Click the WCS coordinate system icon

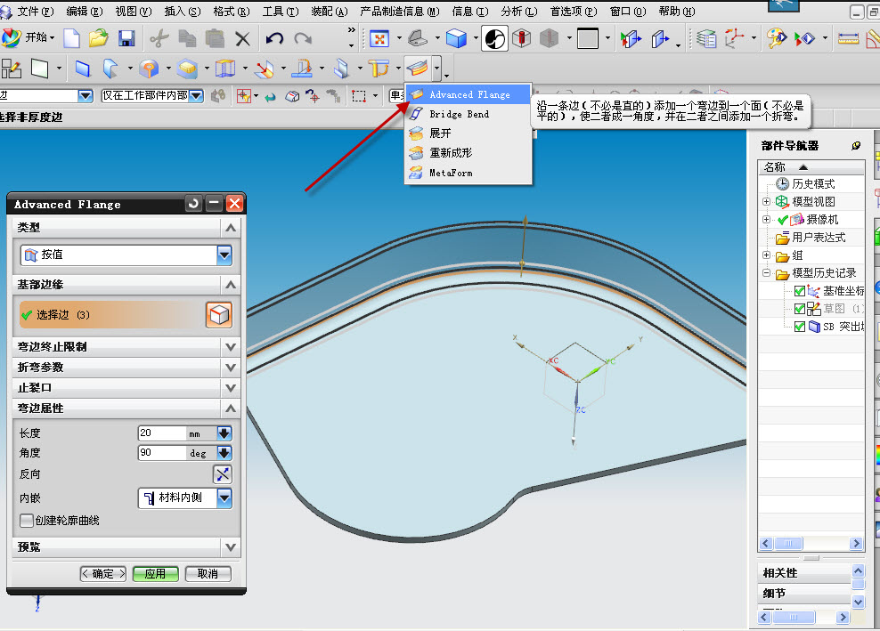pos(734,38)
